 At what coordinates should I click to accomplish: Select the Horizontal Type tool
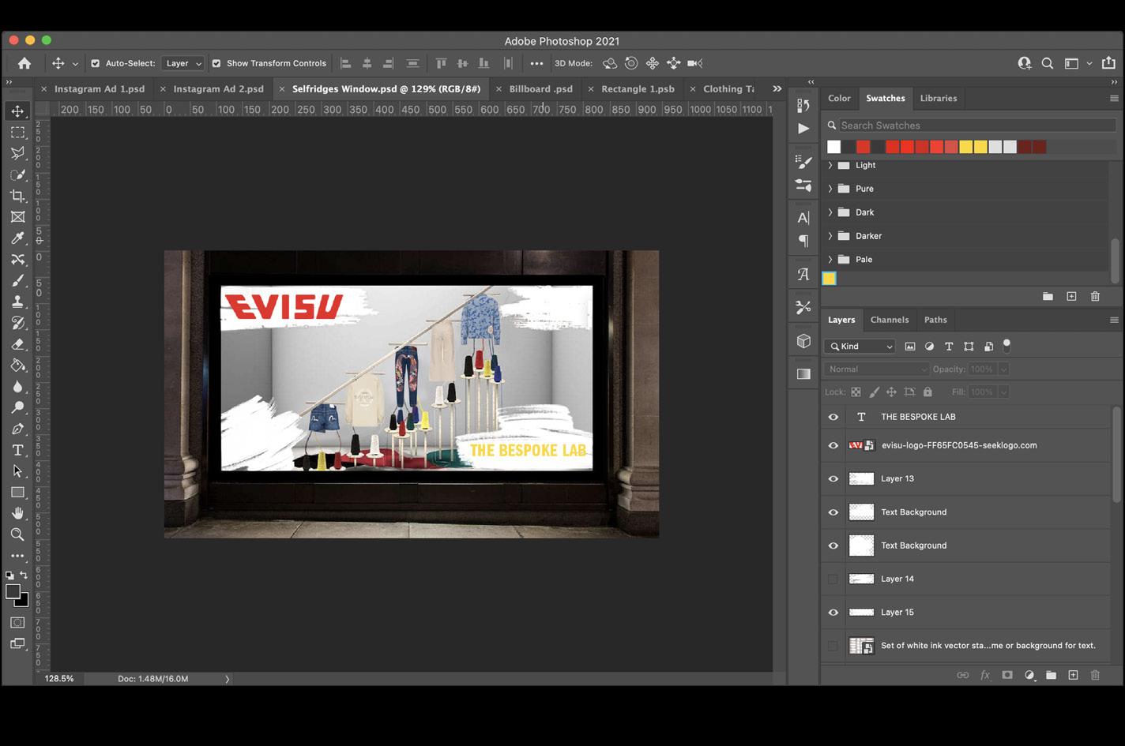point(17,450)
